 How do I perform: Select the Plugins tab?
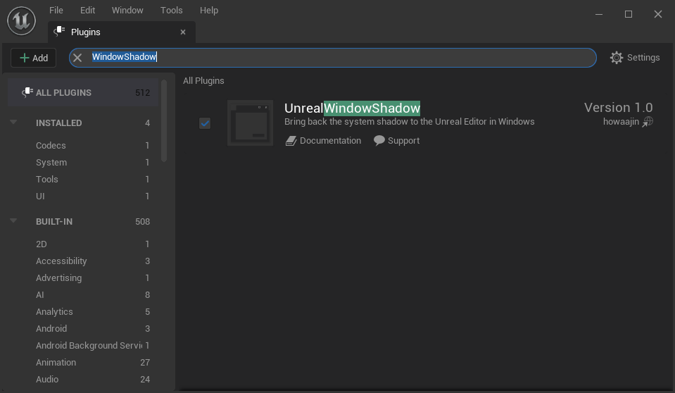coord(122,32)
